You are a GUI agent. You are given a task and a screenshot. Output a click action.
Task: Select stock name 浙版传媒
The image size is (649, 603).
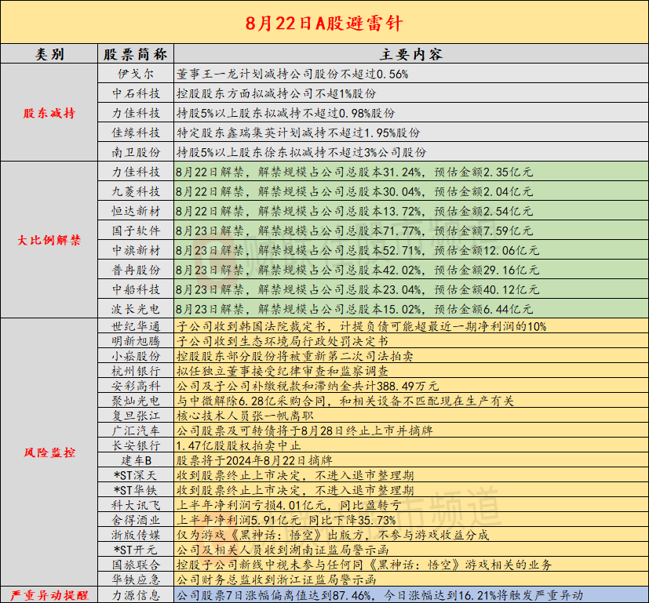click(136, 535)
